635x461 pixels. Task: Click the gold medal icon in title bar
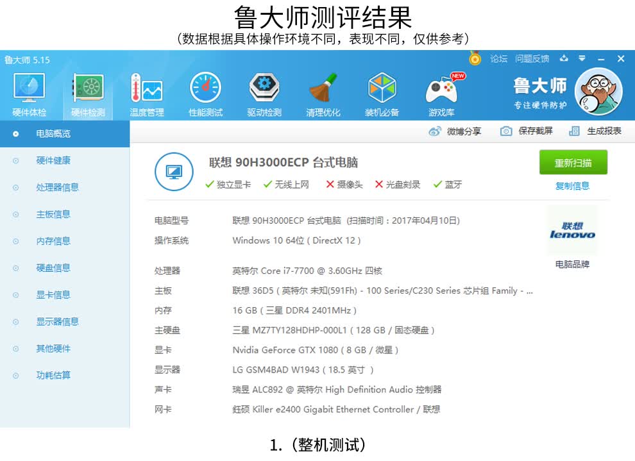click(x=475, y=58)
